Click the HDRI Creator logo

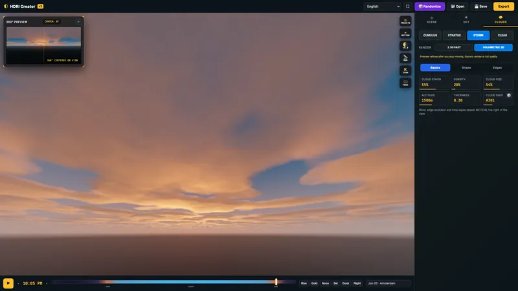coord(6,6)
